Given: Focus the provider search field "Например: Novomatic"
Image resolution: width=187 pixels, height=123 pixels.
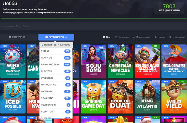Looking at the screenshot, I should click(56, 45).
